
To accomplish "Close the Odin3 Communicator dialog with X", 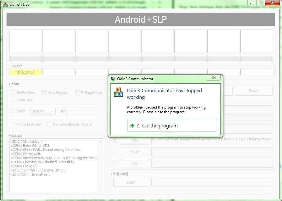I will 214,77.
